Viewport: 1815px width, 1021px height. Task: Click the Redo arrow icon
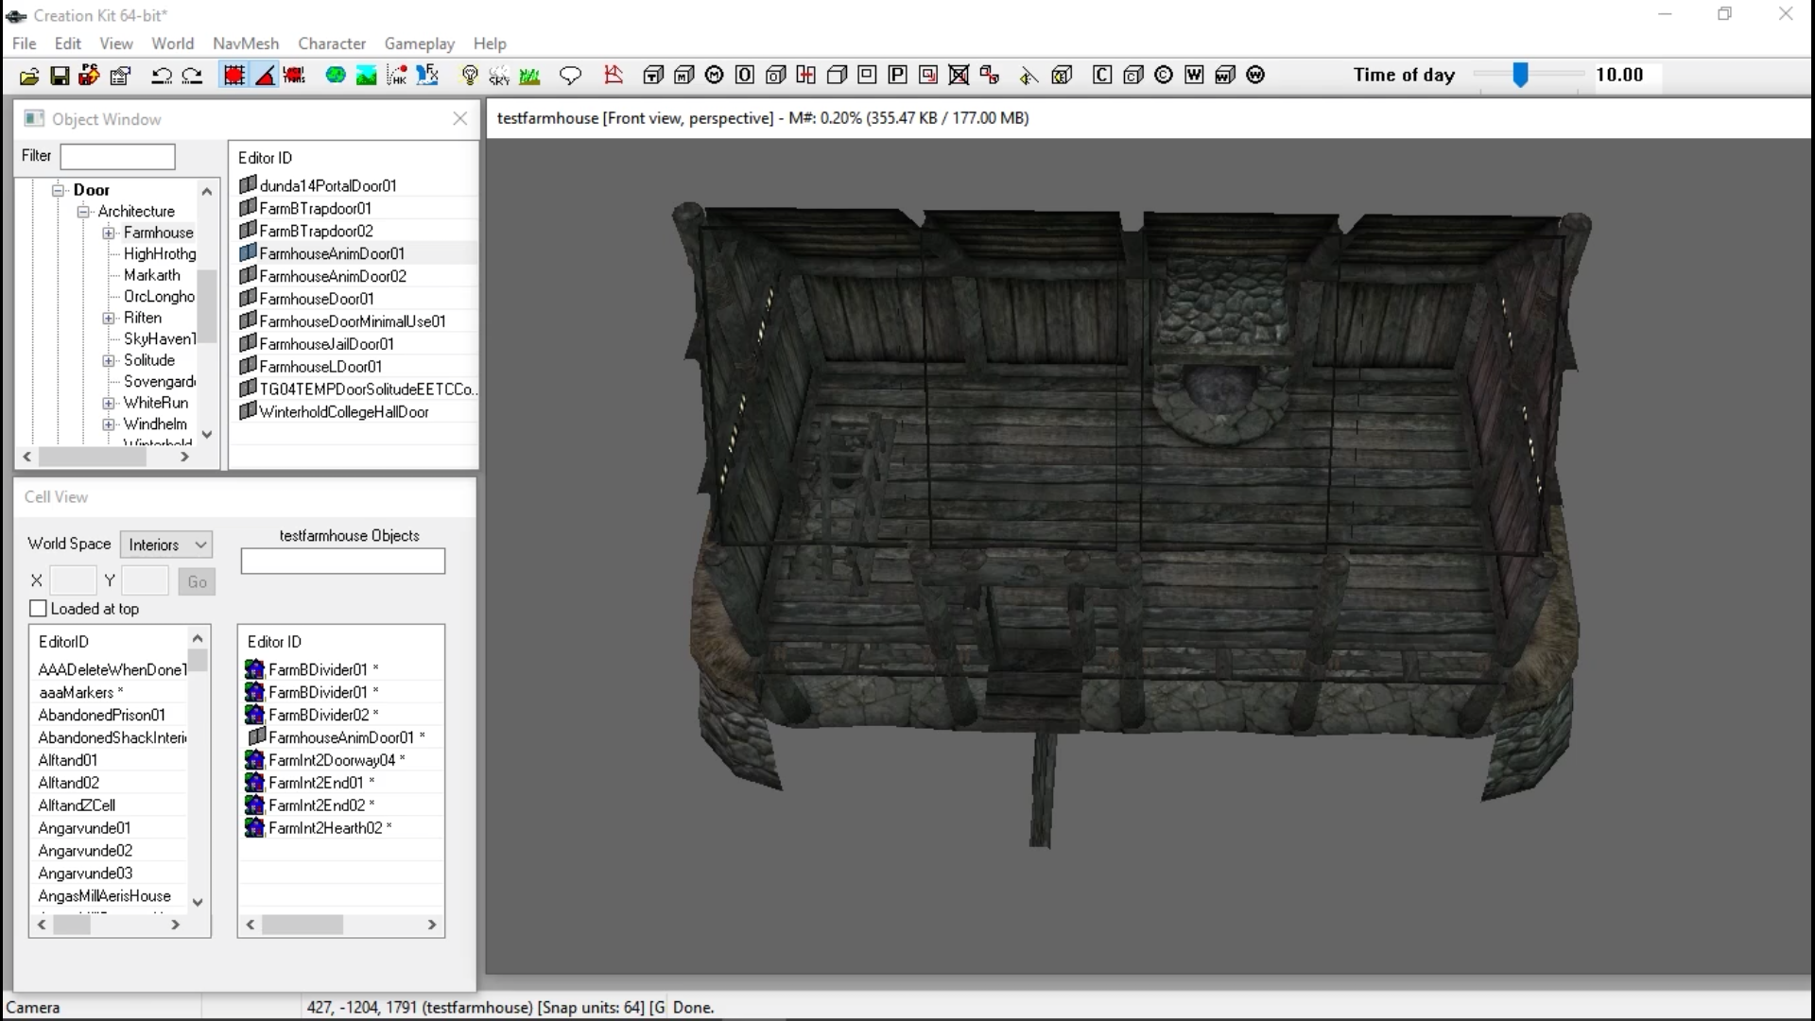pyautogui.click(x=192, y=76)
